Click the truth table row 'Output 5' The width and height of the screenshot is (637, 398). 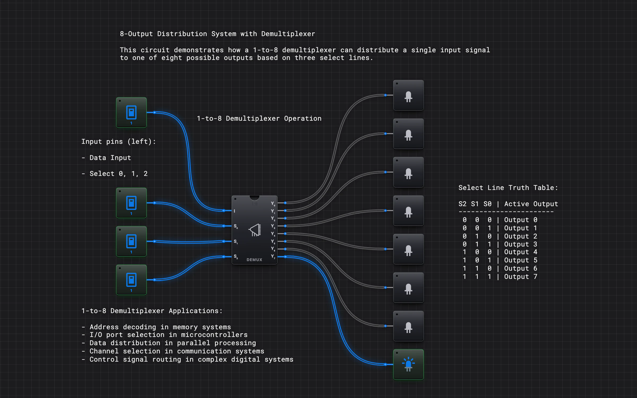tap(500, 260)
